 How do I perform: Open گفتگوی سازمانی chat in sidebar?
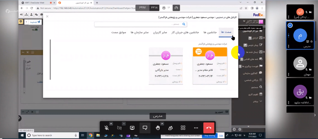click(x=253, y=73)
